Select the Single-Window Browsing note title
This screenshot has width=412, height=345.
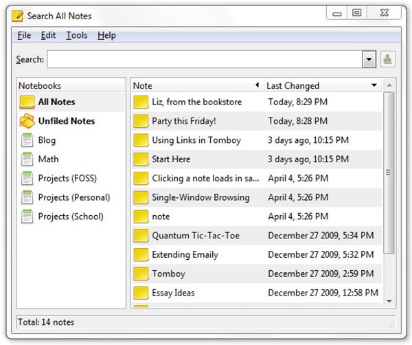click(x=201, y=197)
